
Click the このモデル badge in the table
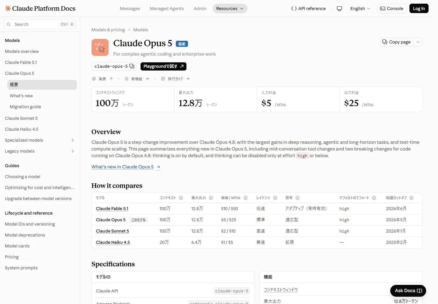click(x=139, y=220)
